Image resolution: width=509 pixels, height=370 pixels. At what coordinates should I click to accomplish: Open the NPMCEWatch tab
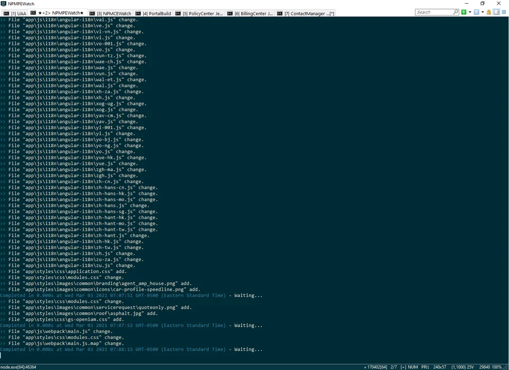pos(110,13)
